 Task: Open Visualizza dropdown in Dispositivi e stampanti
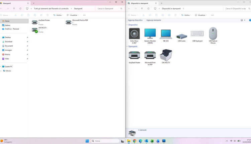click(201, 15)
